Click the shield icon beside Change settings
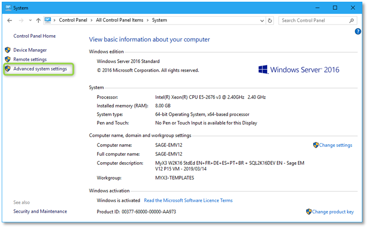The height and width of the screenshot is (228, 368). pyautogui.click(x=316, y=145)
